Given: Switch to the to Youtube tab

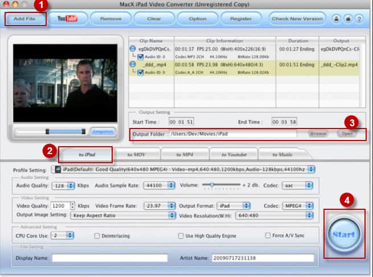Looking at the screenshot, I should click(x=234, y=155).
